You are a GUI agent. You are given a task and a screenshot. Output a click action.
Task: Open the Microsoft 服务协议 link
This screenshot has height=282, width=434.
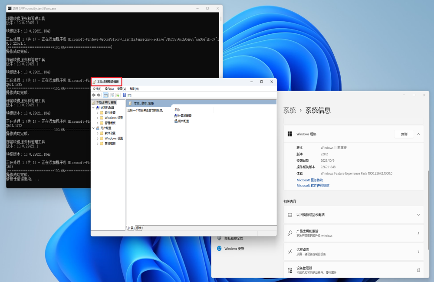click(x=309, y=180)
